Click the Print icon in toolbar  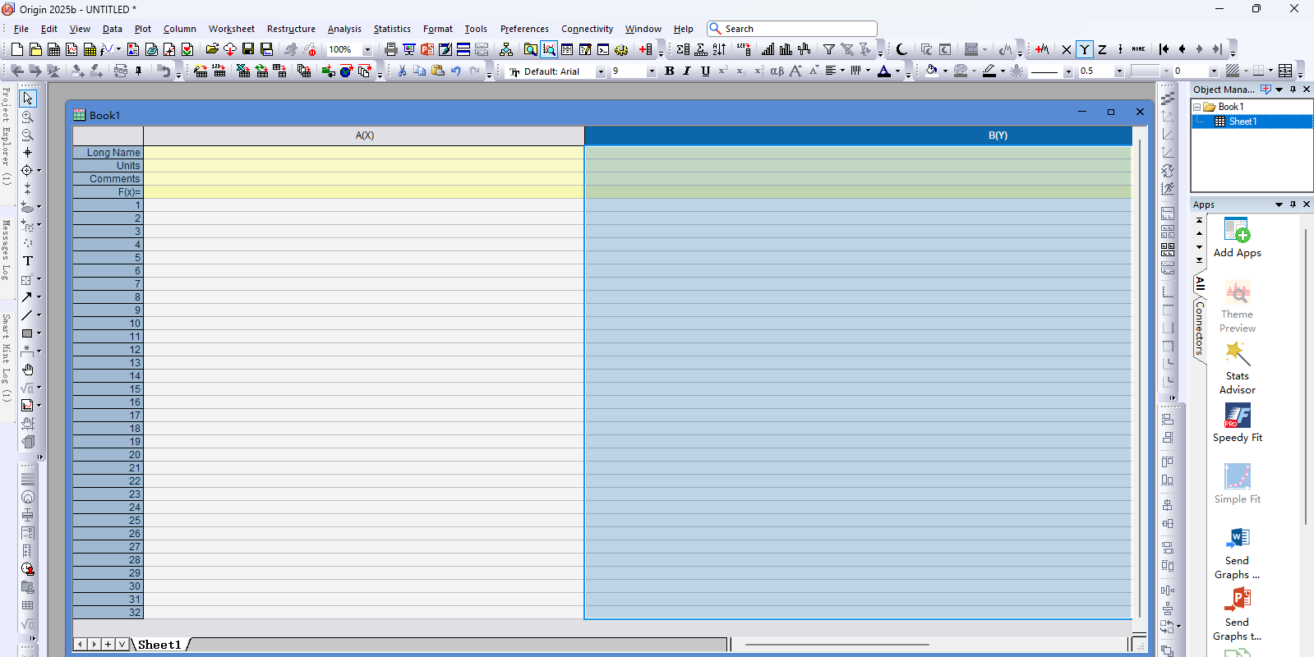[390, 49]
